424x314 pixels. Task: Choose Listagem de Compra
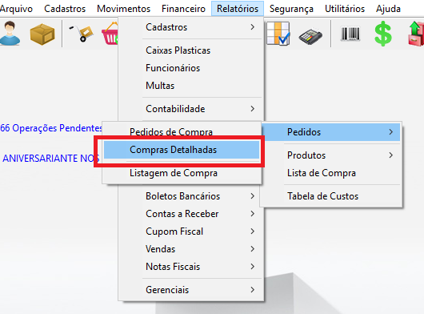pyautogui.click(x=182, y=173)
